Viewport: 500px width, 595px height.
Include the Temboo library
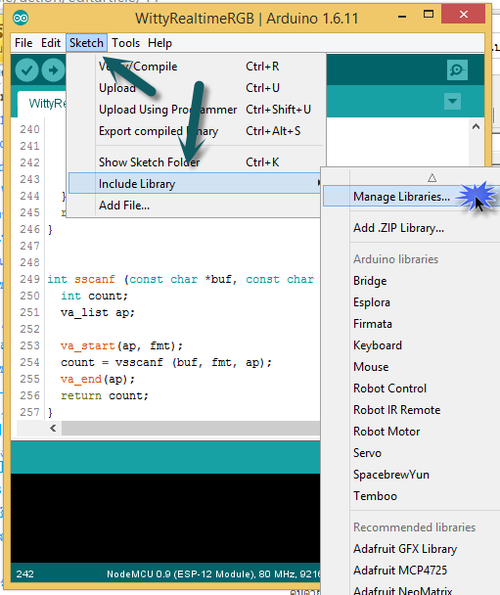pyautogui.click(x=411, y=496)
